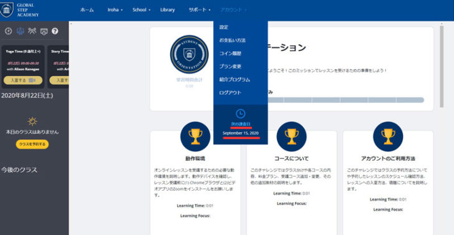Click the 今後のクラス heading
Screen dimensions: 454x235
tap(19, 170)
